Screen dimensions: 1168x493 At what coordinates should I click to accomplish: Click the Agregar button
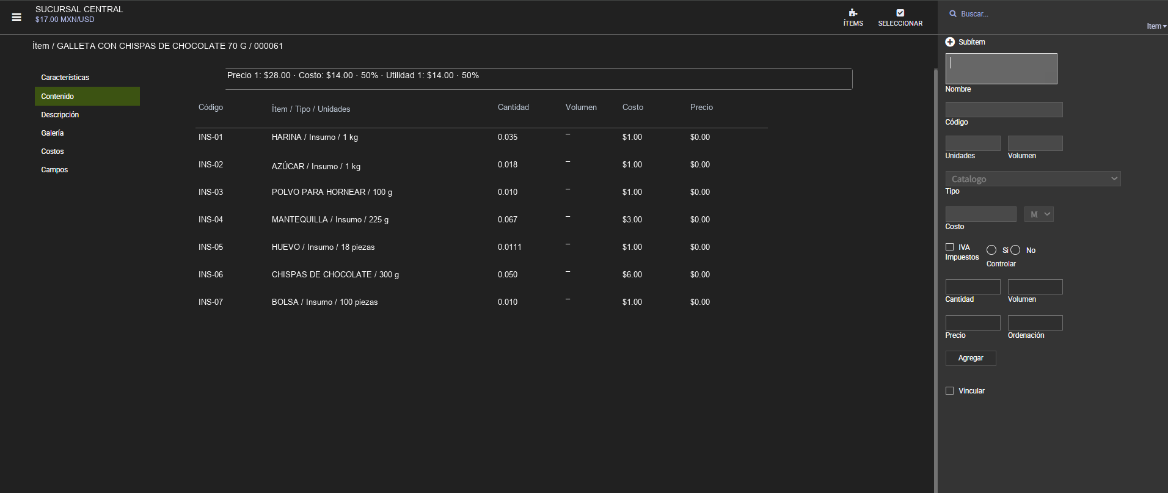point(971,358)
